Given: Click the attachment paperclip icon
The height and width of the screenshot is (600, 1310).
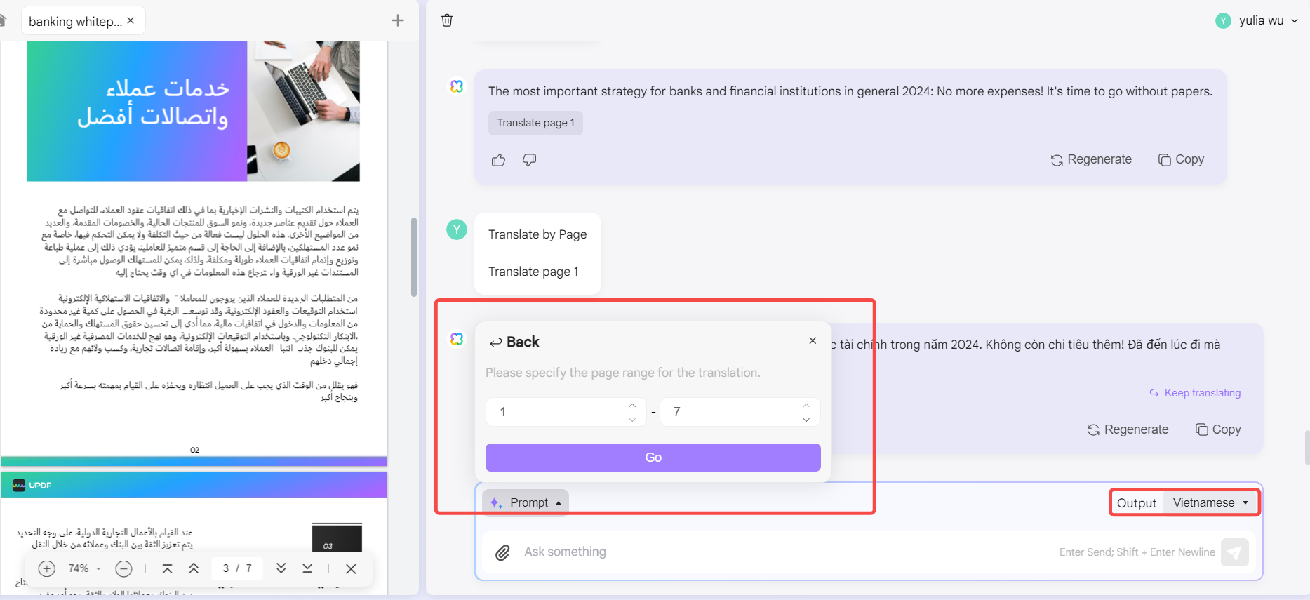Looking at the screenshot, I should (x=502, y=552).
